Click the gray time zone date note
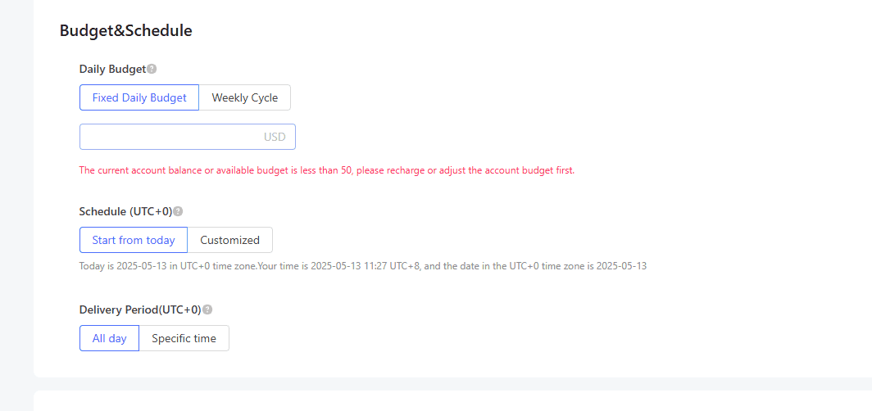The height and width of the screenshot is (411, 872). coord(362,266)
